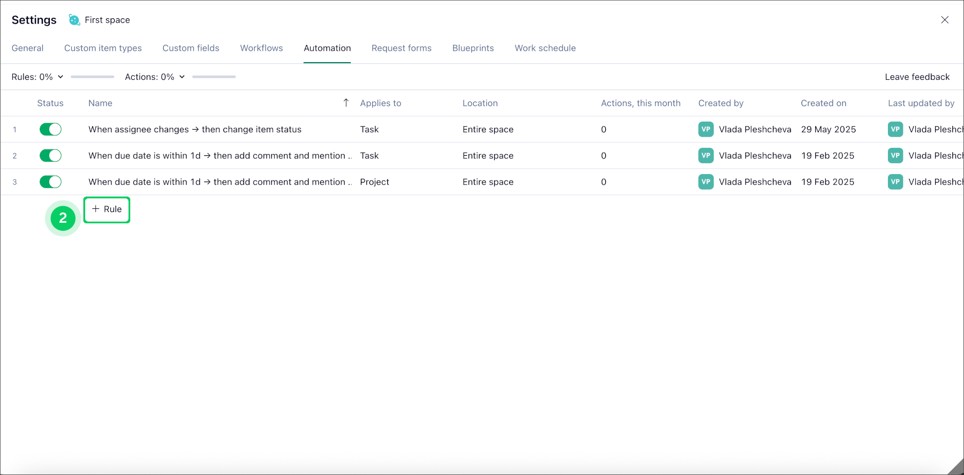
Task: Click VP avatar in Created by, row 1
Action: (706, 130)
